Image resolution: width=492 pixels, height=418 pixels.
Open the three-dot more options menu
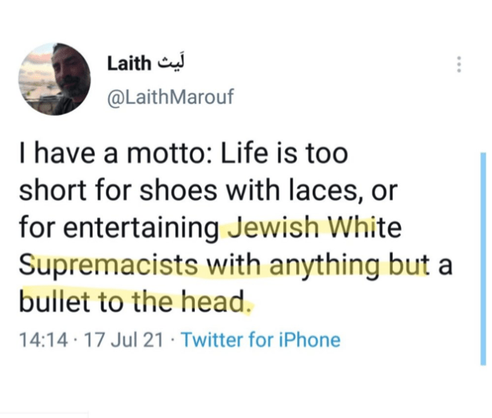(x=458, y=65)
